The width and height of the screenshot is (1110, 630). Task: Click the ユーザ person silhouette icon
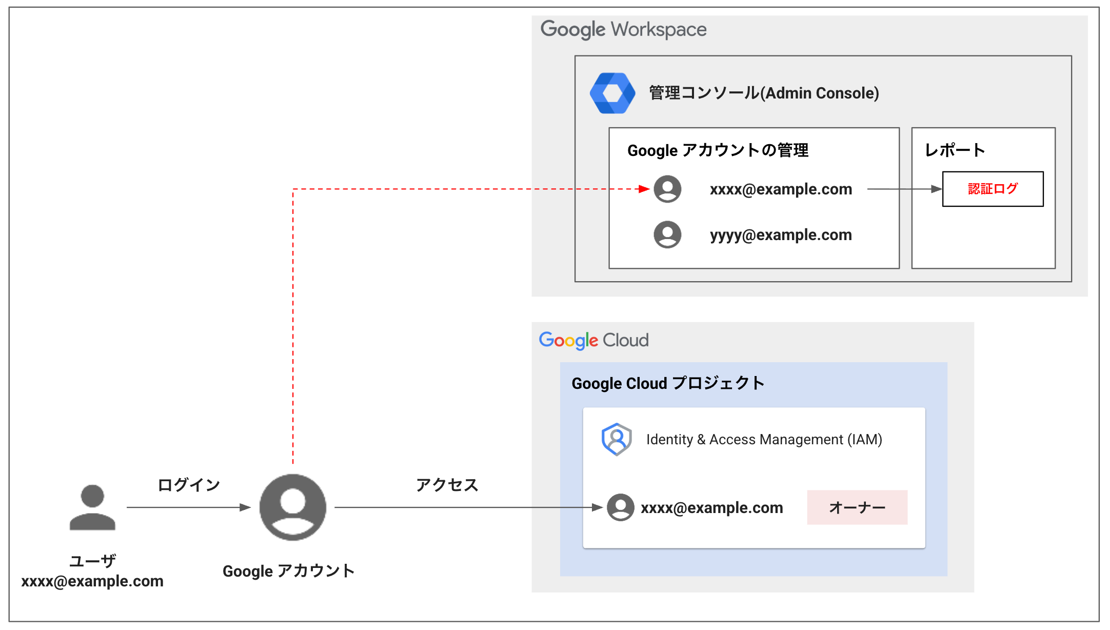[92, 507]
